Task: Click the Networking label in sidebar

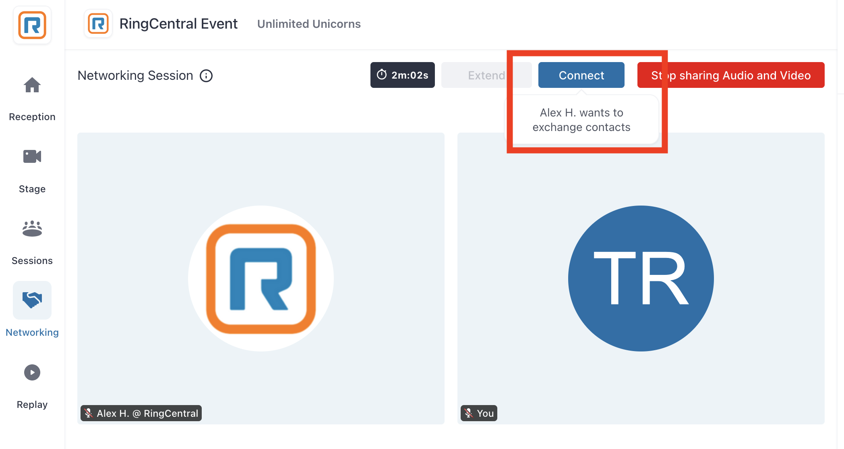Action: [x=32, y=333]
